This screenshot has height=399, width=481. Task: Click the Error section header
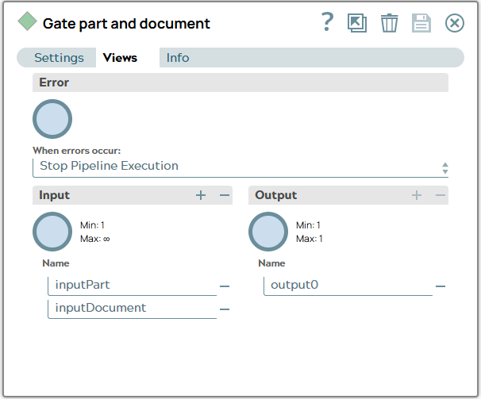point(240,82)
